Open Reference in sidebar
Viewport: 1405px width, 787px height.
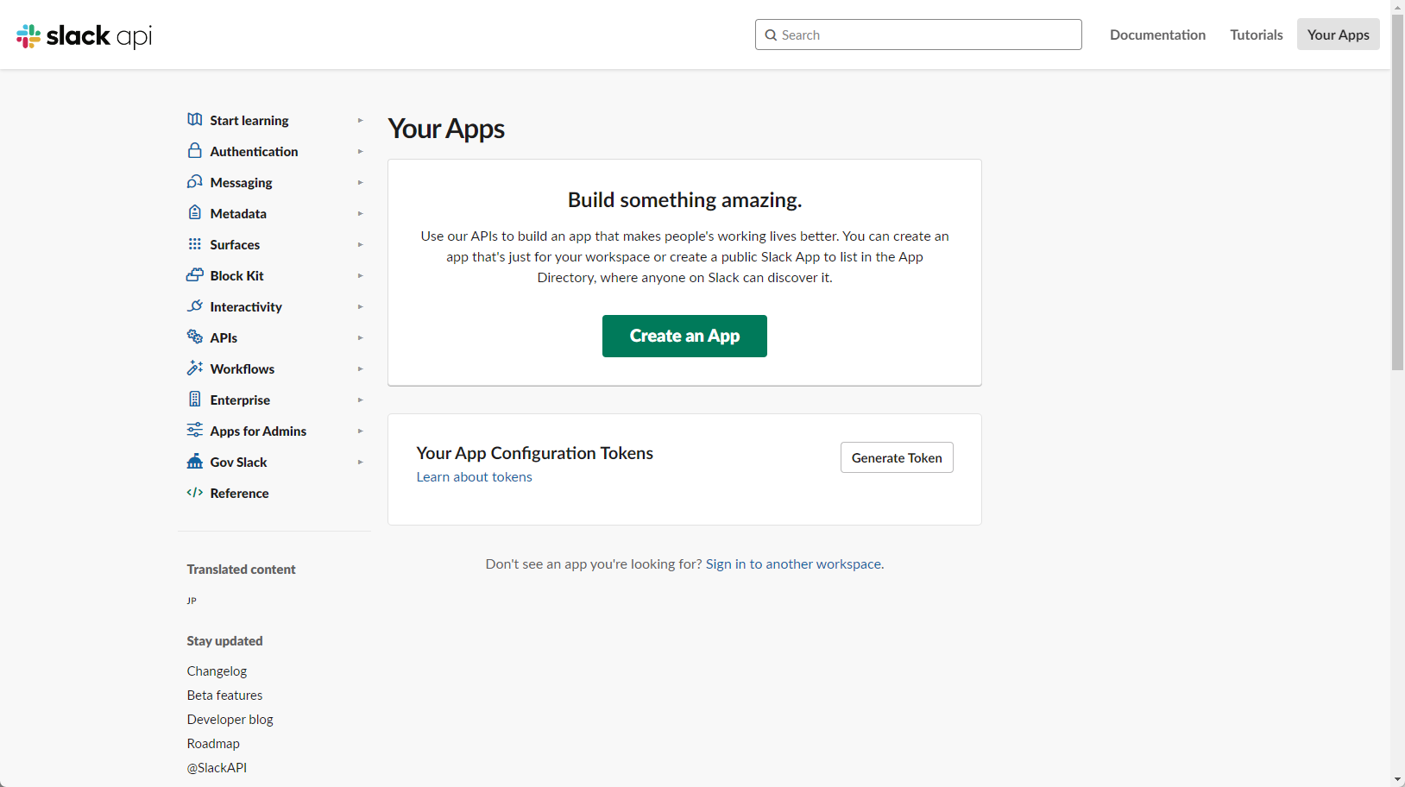pyautogui.click(x=239, y=494)
